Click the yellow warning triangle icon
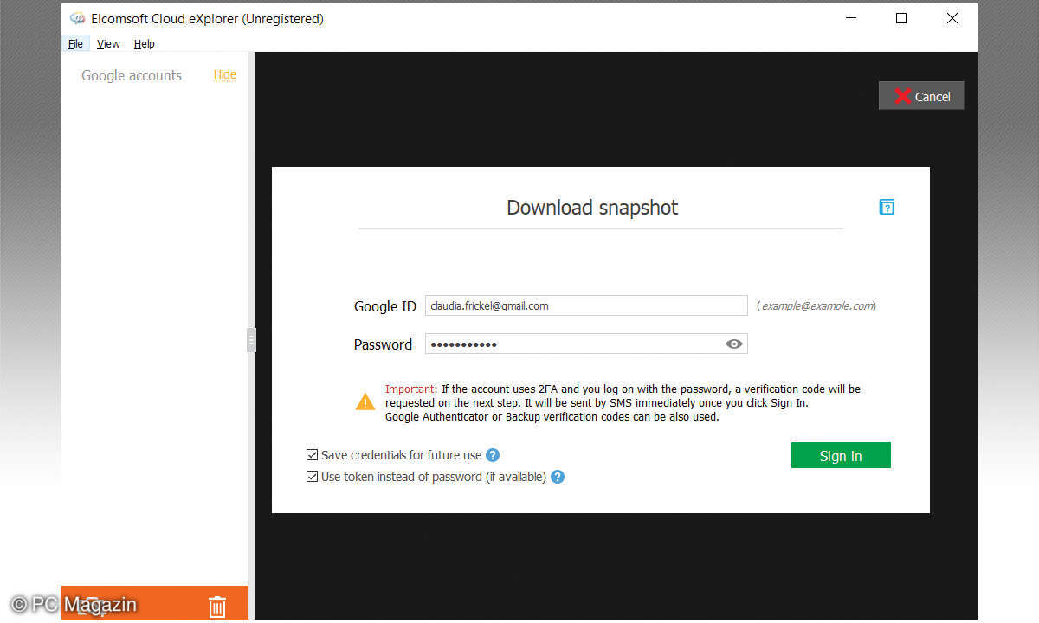Image resolution: width=1039 pixels, height=623 pixels. click(365, 401)
